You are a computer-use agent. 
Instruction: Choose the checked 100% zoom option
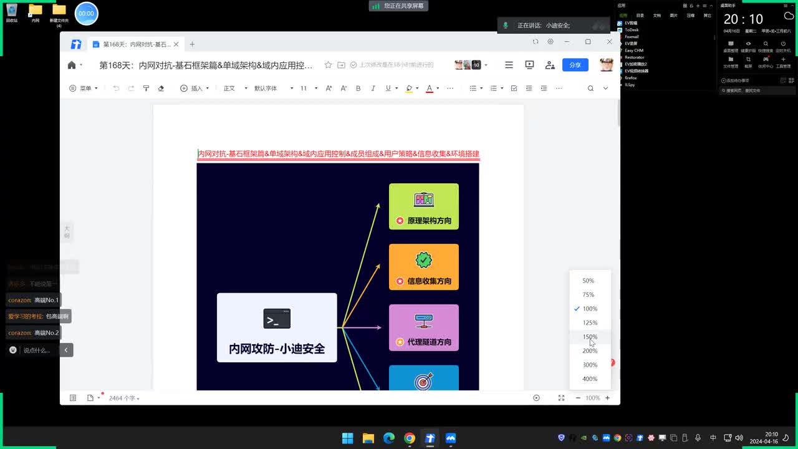pyautogui.click(x=590, y=309)
